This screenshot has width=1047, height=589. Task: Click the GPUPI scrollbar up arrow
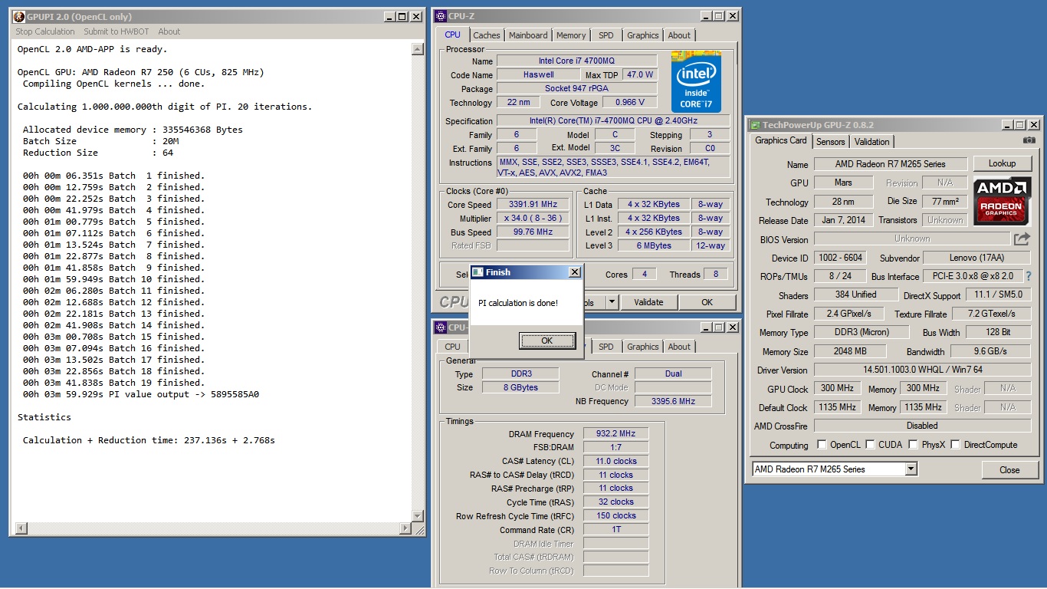click(418, 49)
